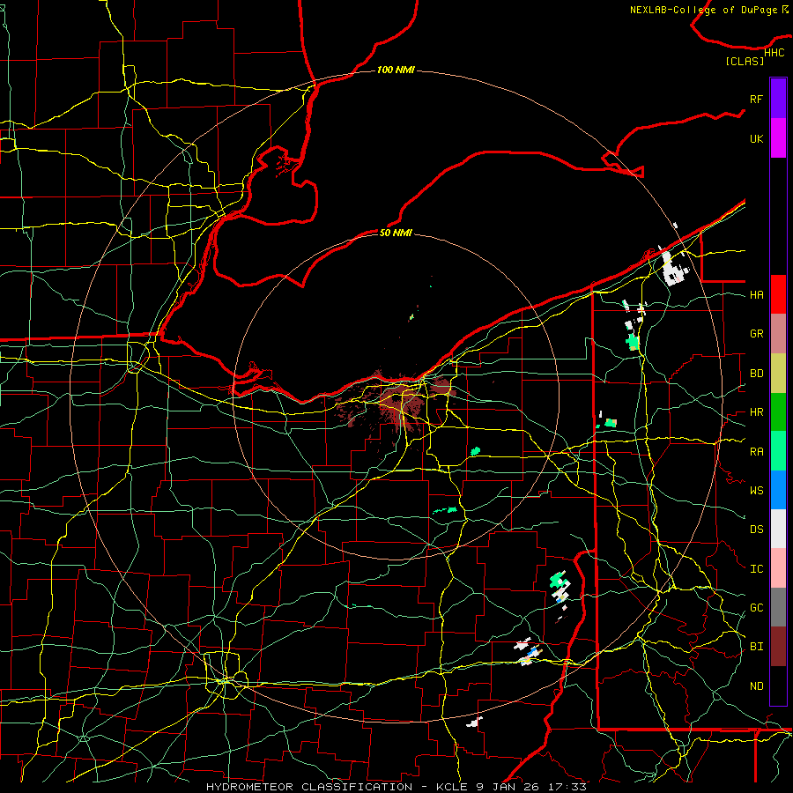Click the dark green HR legend swatch
This screenshot has width=793, height=793.
click(x=778, y=411)
